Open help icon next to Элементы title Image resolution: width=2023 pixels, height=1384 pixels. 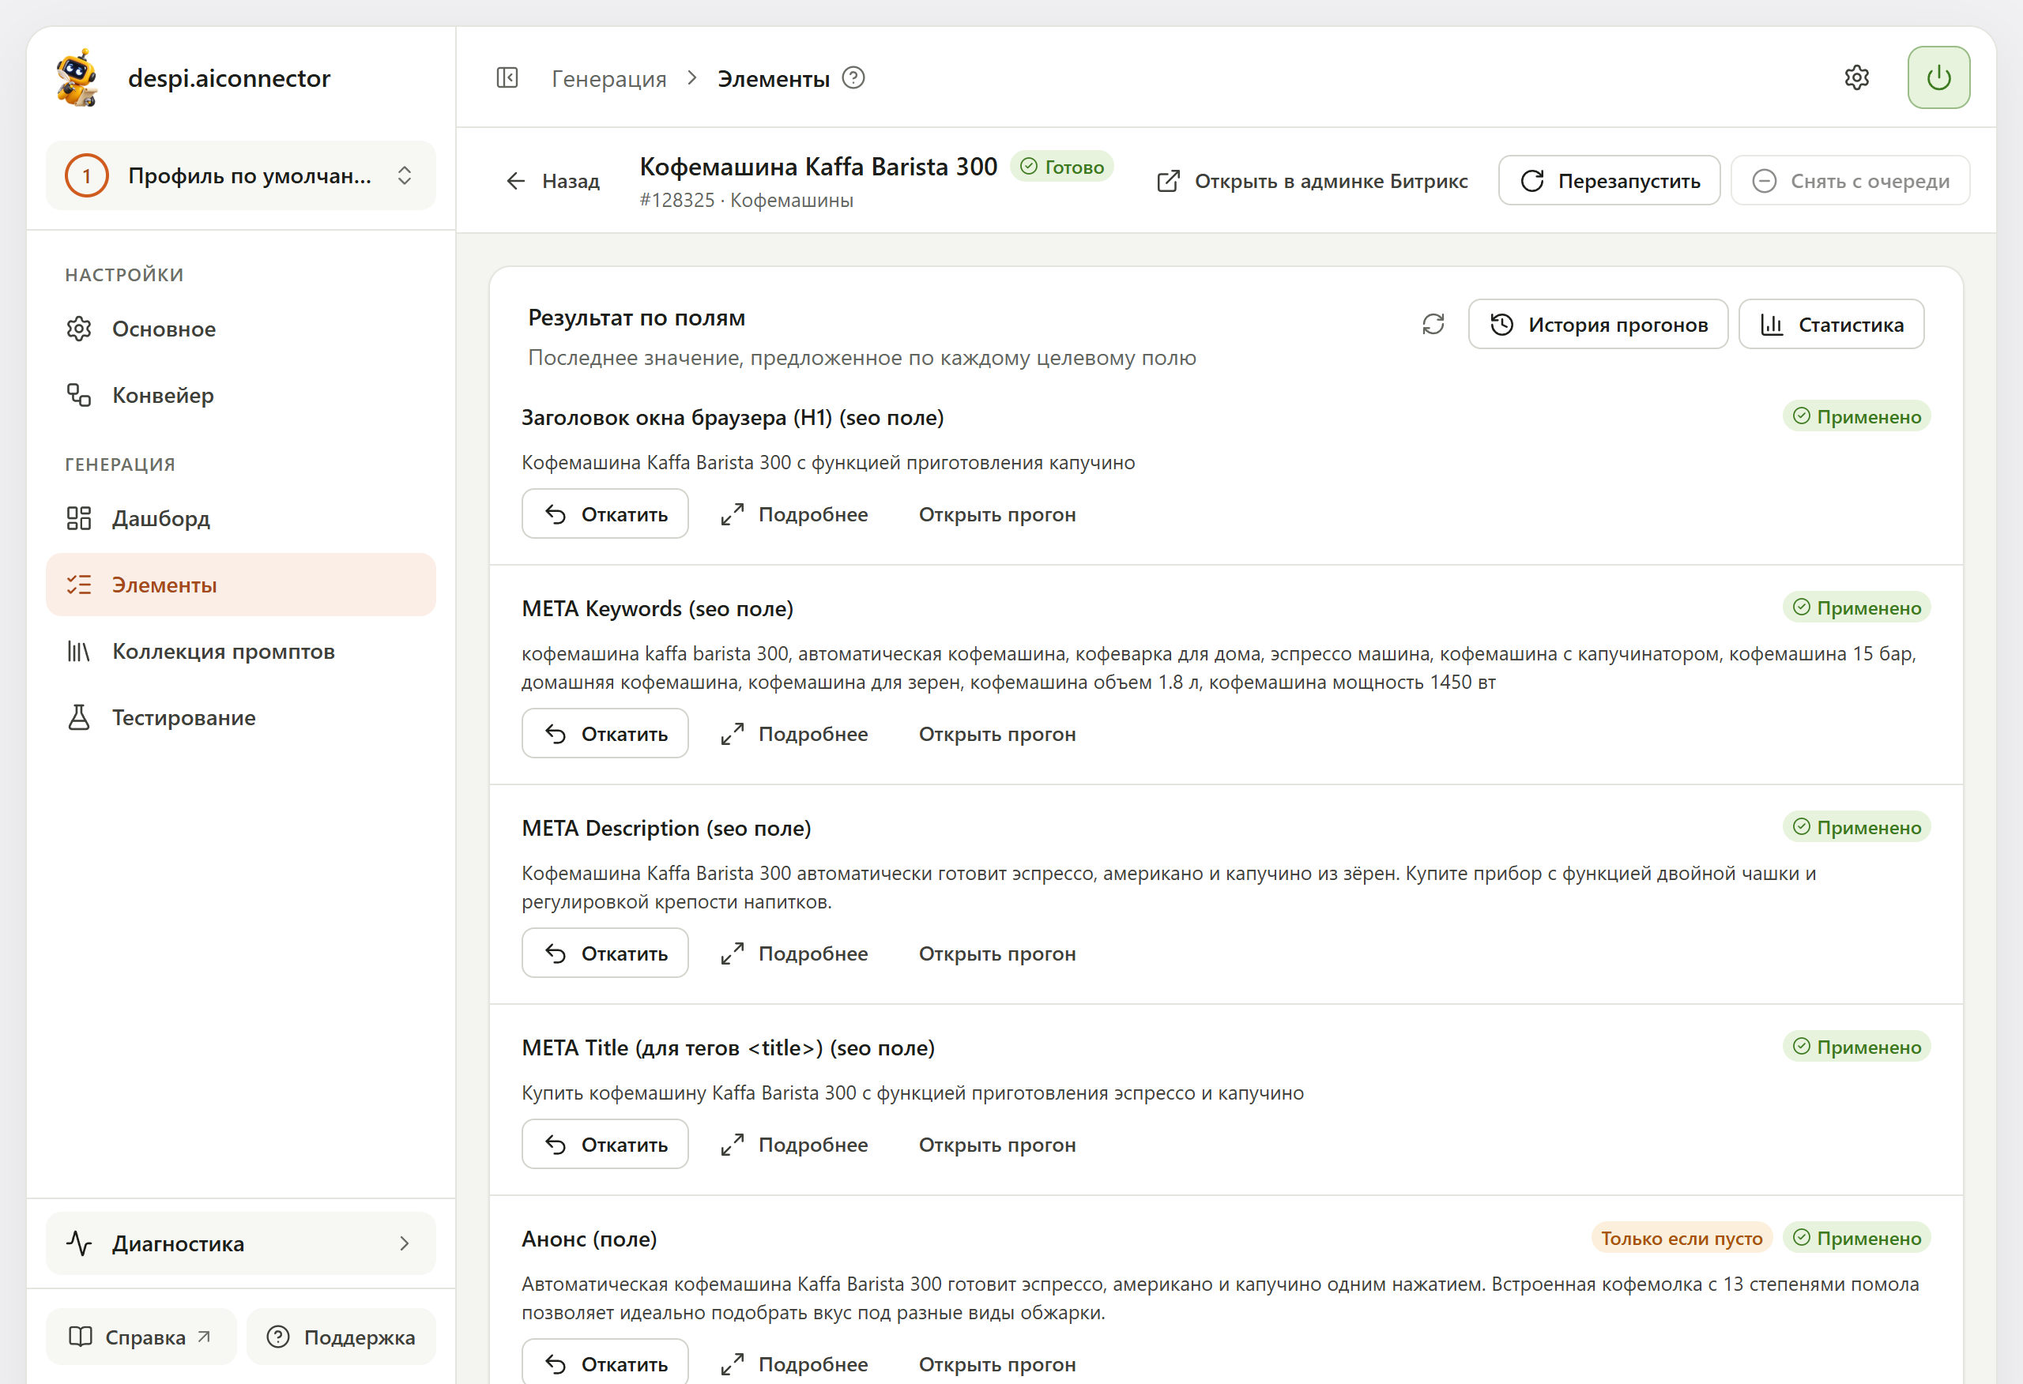point(854,78)
